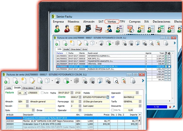Open the Cliente 000017 lookup button

click(80, 97)
